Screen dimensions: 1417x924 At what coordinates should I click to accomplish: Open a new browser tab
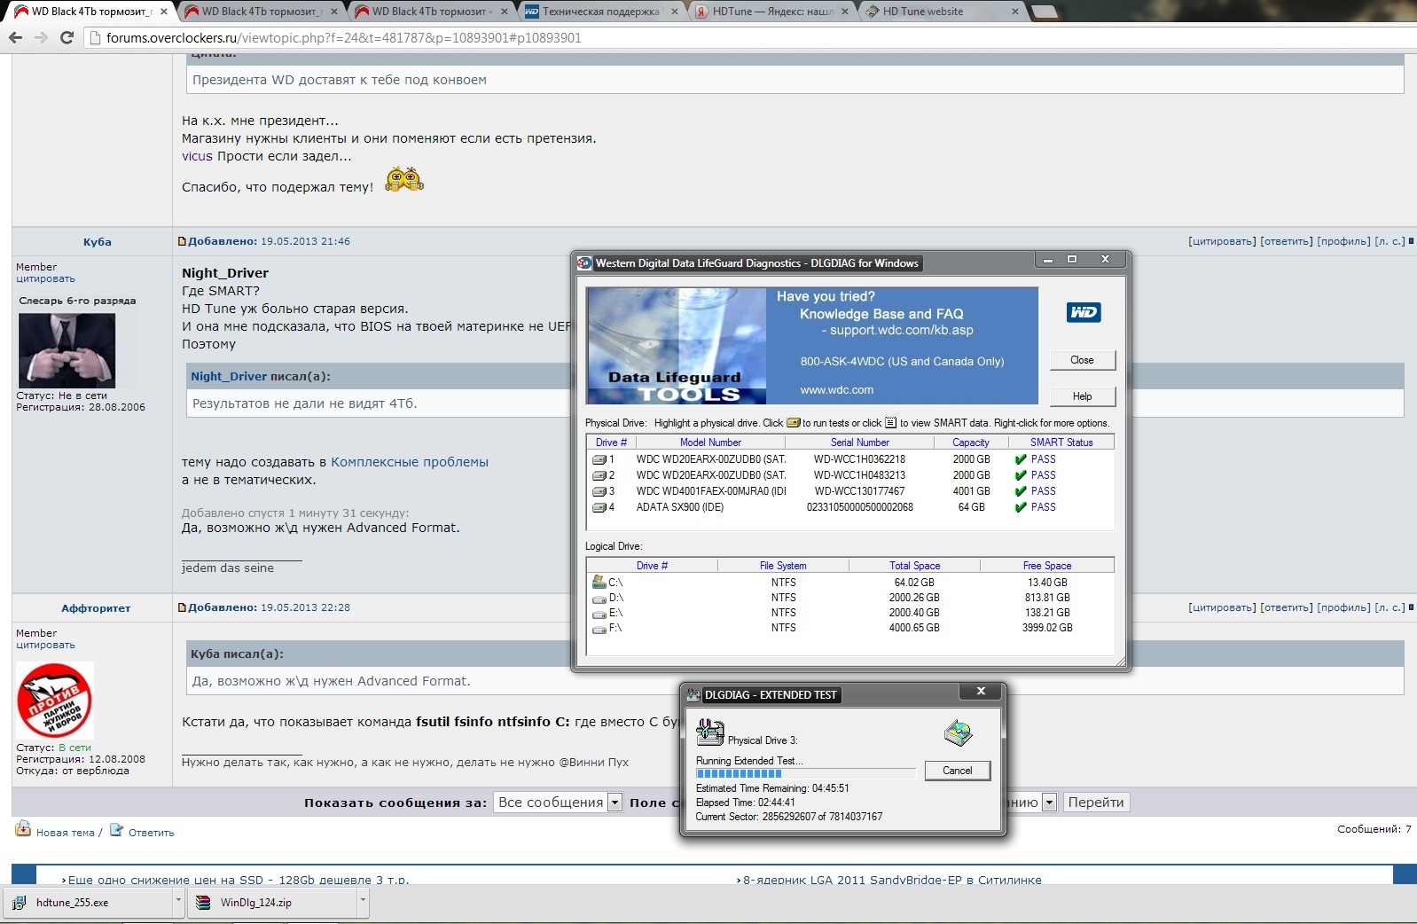tap(1045, 12)
